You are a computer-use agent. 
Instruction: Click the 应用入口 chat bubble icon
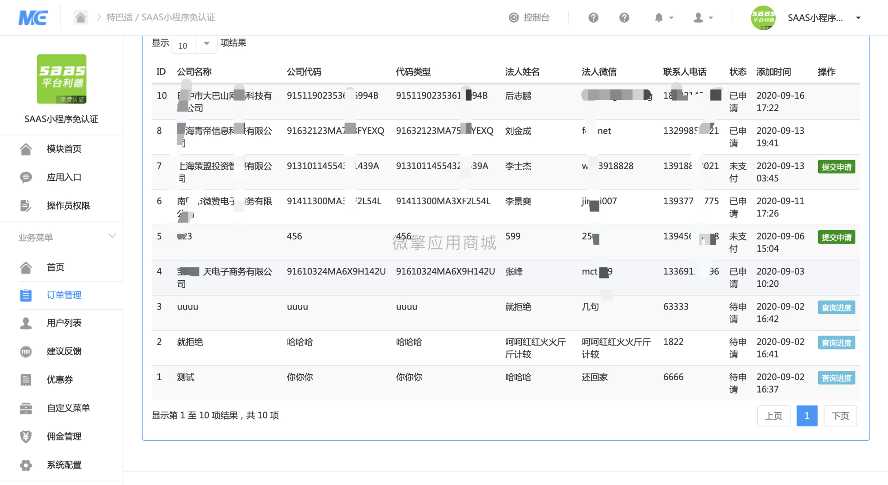pos(26,178)
